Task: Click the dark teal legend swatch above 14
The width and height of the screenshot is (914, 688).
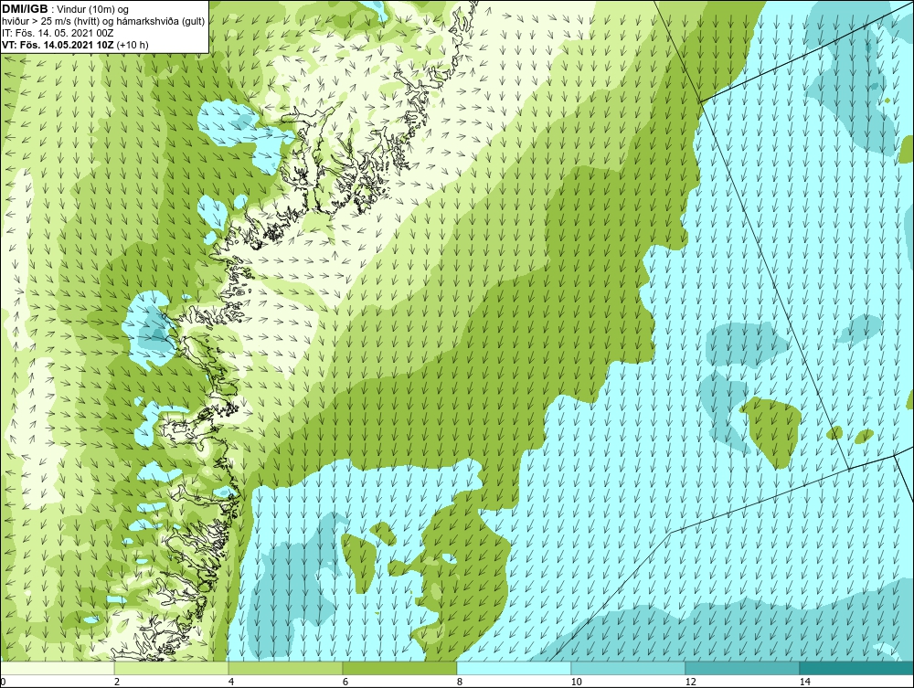Action: (x=857, y=668)
